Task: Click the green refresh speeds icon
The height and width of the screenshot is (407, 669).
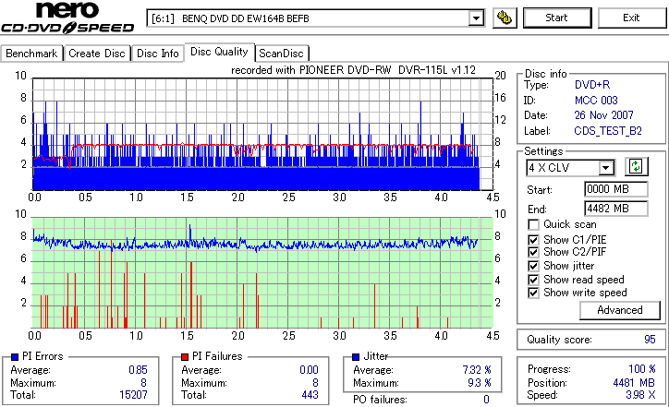Action: coord(636,167)
